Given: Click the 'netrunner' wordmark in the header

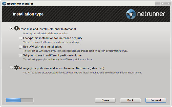Looking at the screenshot, I should pos(151,14).
